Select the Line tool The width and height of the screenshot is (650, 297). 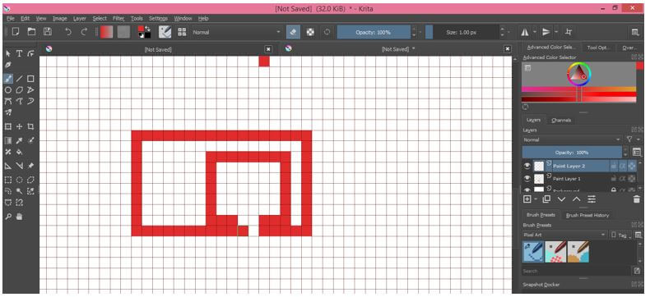click(19, 79)
